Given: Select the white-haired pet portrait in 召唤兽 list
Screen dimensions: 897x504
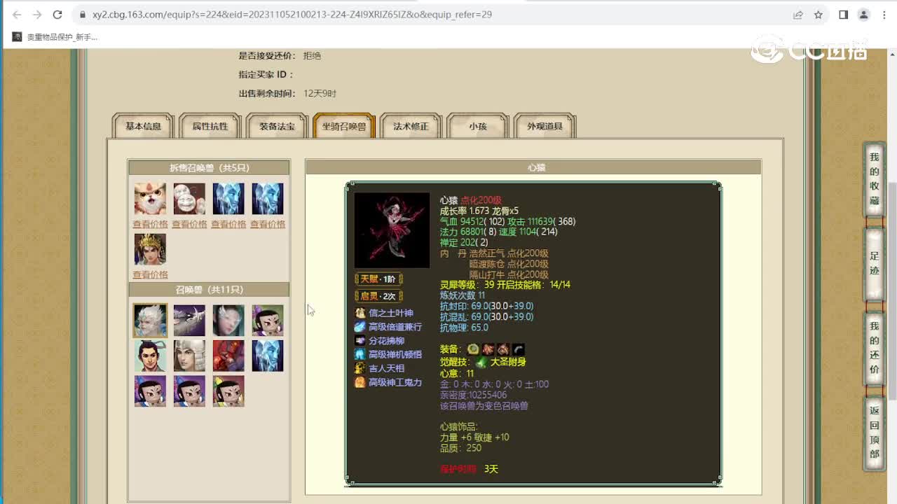Looking at the screenshot, I should (151, 321).
